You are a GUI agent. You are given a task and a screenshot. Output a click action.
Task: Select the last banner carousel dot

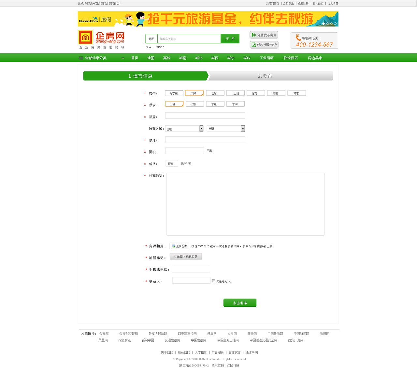[335, 23]
